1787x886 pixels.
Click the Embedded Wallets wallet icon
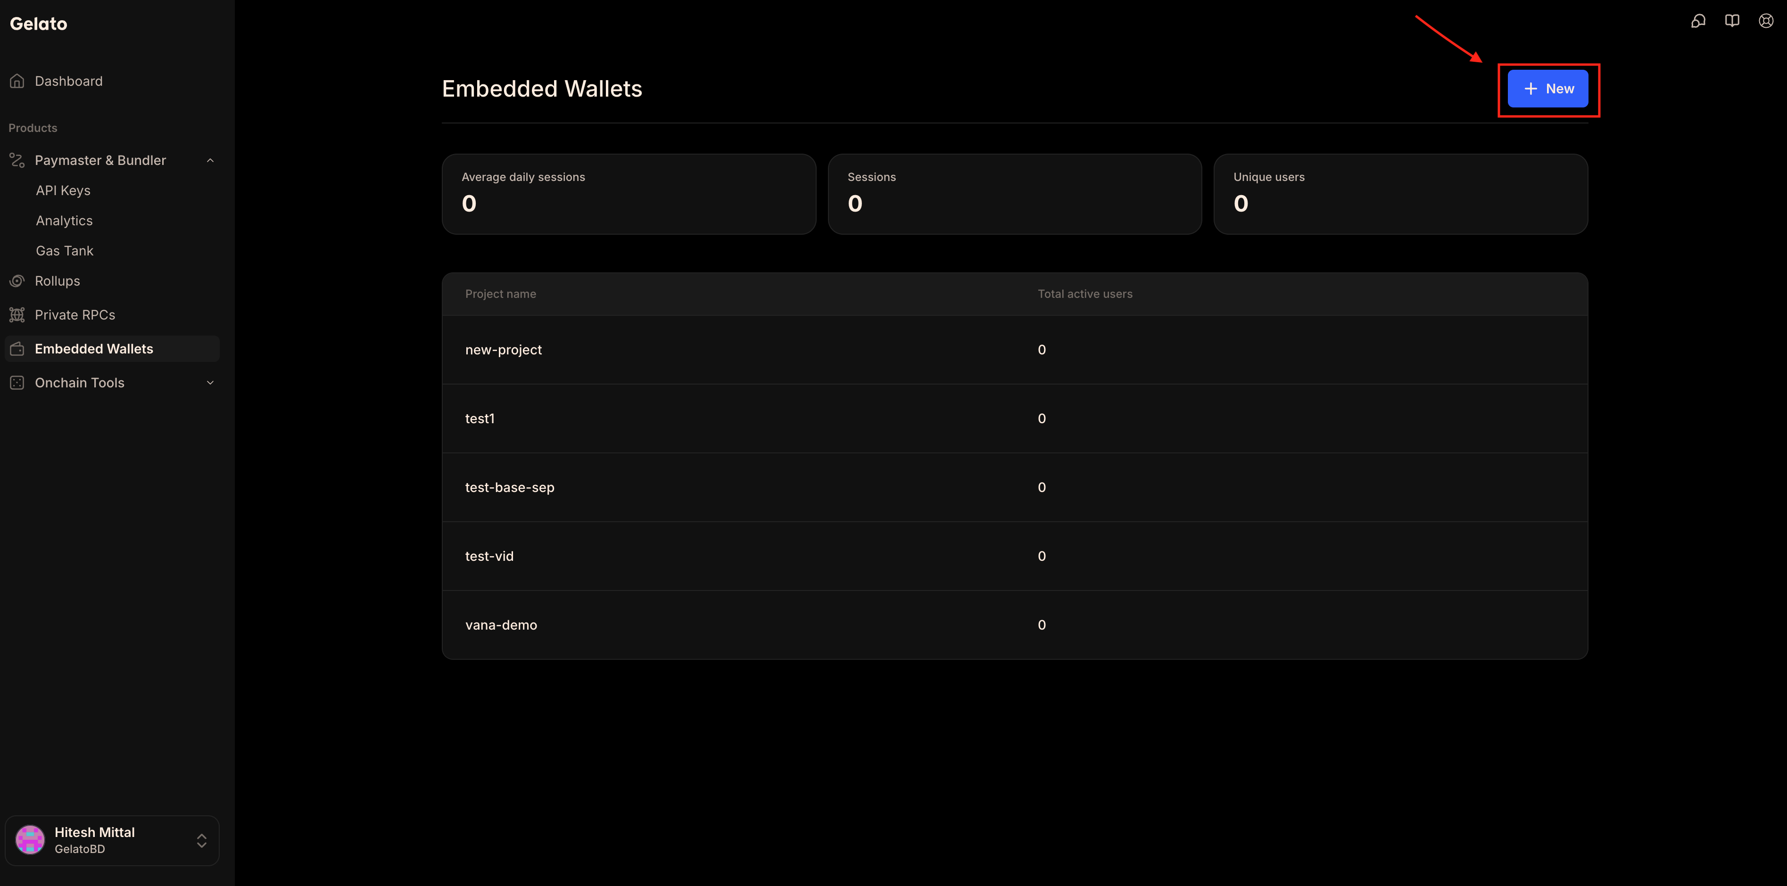[17, 349]
